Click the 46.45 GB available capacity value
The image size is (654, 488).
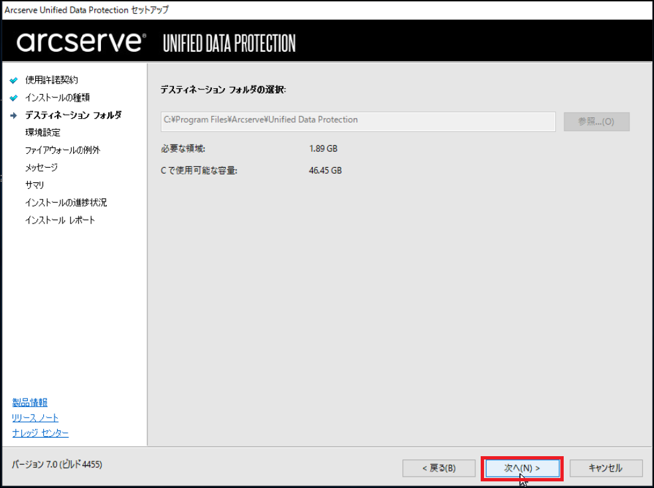click(x=325, y=170)
